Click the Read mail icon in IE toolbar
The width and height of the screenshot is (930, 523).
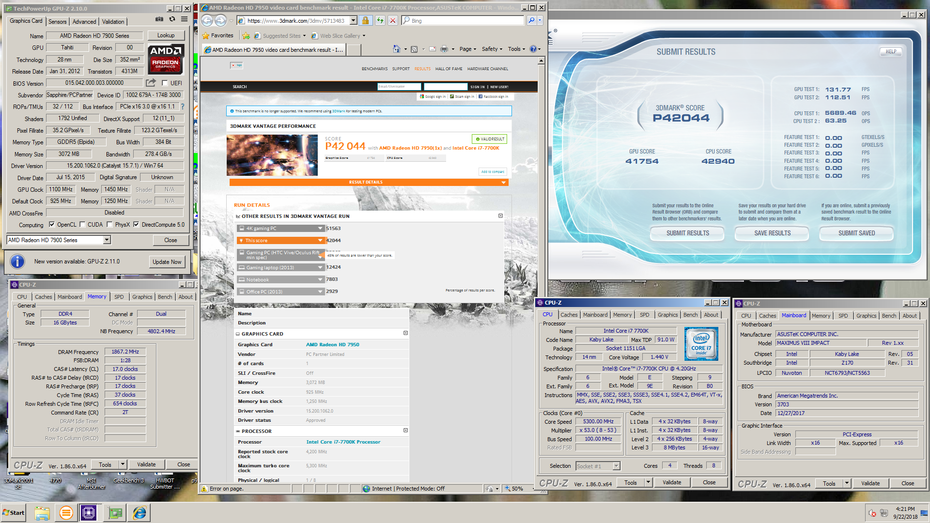point(432,49)
